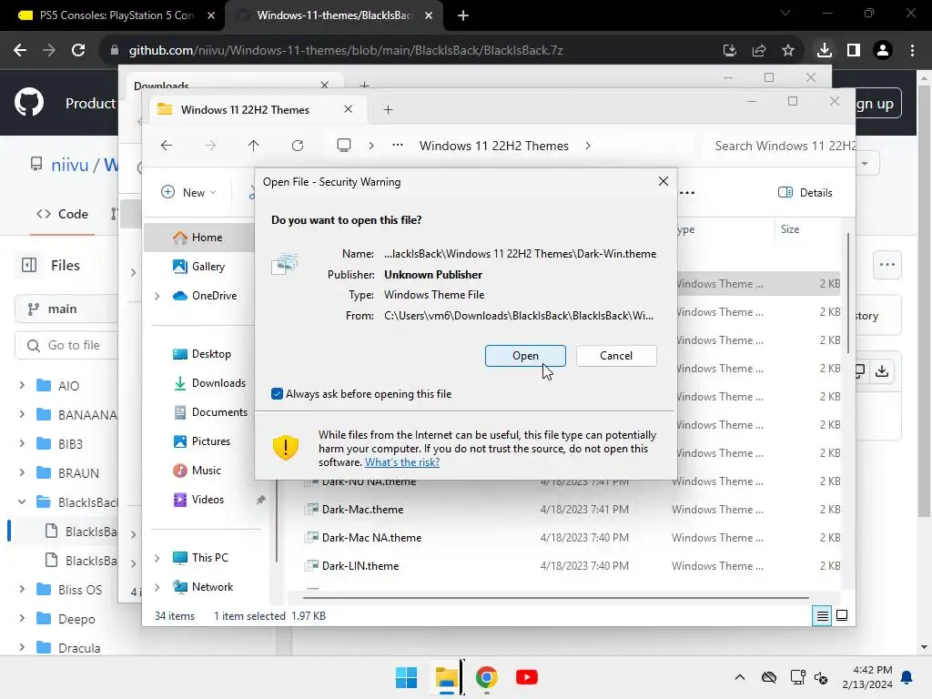Open Gallery in Explorer sidebar

198,267
